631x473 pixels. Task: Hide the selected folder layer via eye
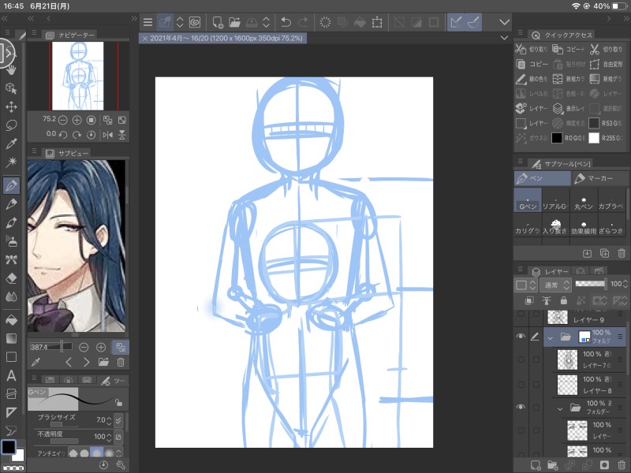pyautogui.click(x=520, y=337)
